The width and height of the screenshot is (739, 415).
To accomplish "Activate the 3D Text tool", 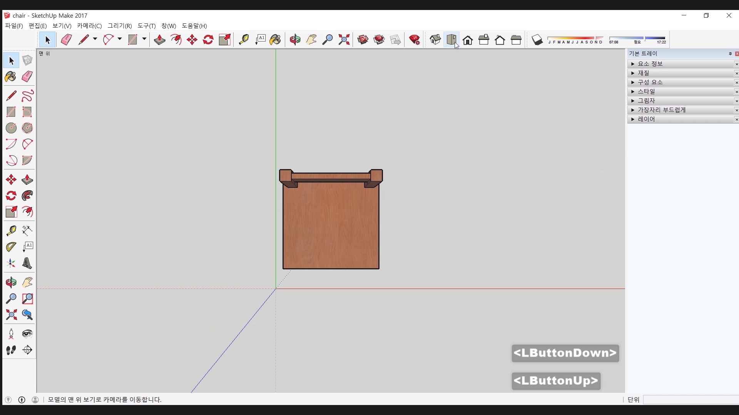I will point(27,263).
